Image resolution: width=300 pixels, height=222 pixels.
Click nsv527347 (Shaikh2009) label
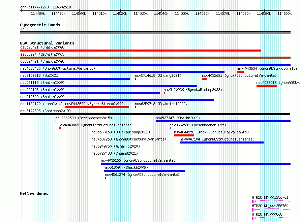178,118
